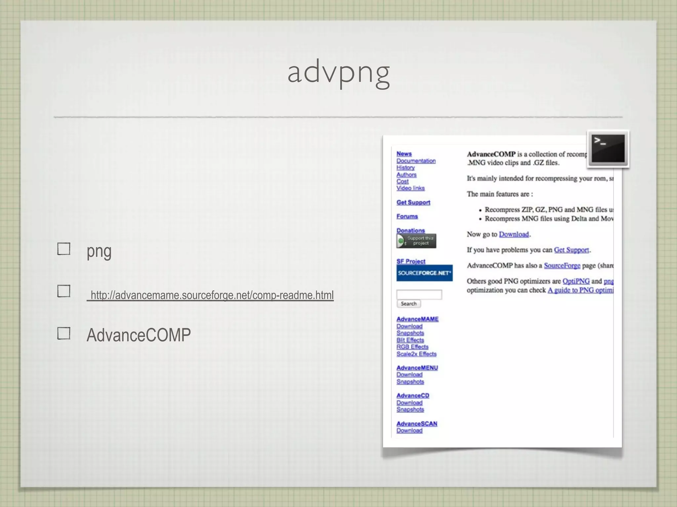Image resolution: width=677 pixels, height=507 pixels.
Task: Click Download under AdvanceMAME
Action: pos(409,326)
